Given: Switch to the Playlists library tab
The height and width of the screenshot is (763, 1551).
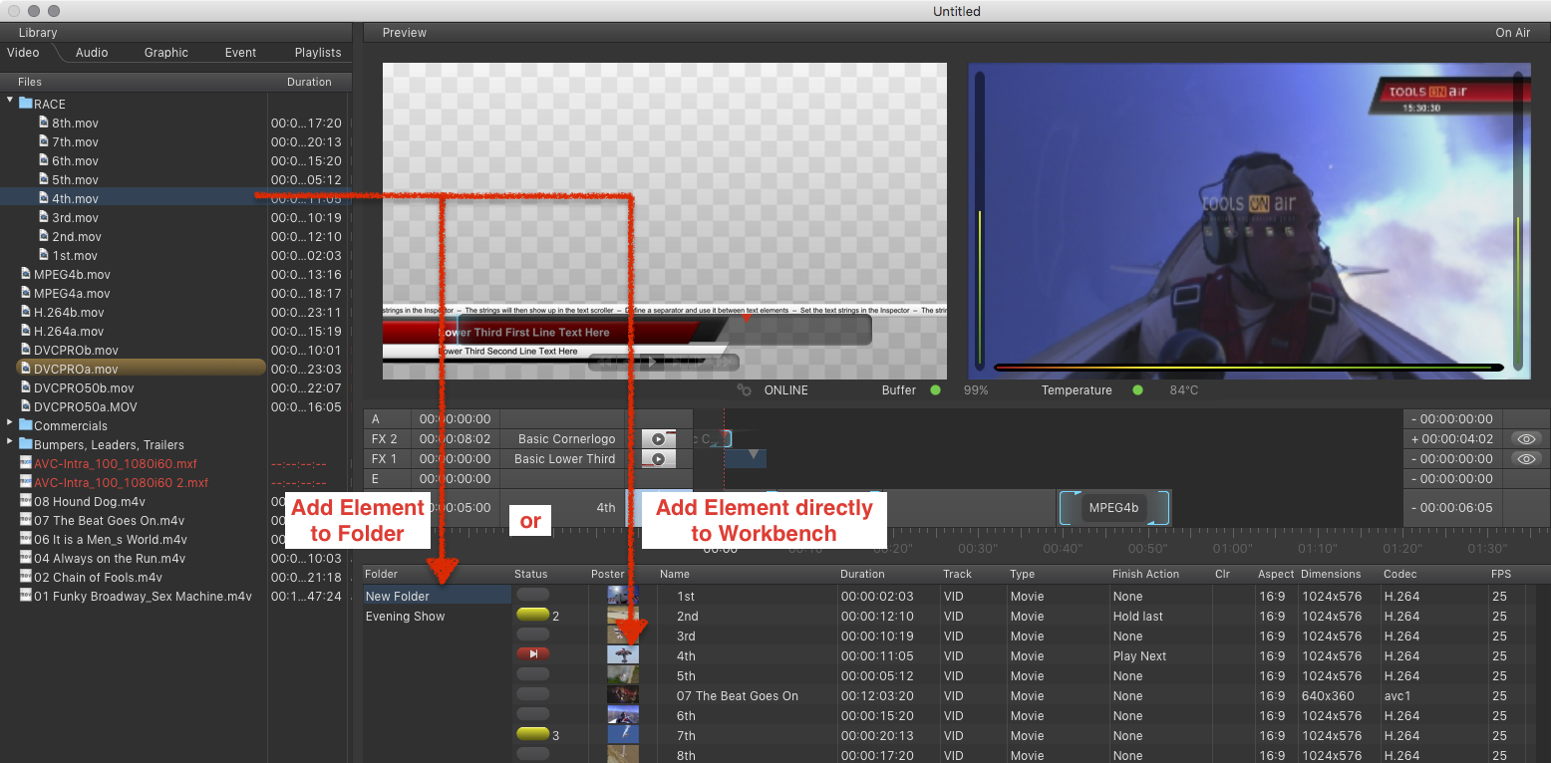Looking at the screenshot, I should pos(318,52).
